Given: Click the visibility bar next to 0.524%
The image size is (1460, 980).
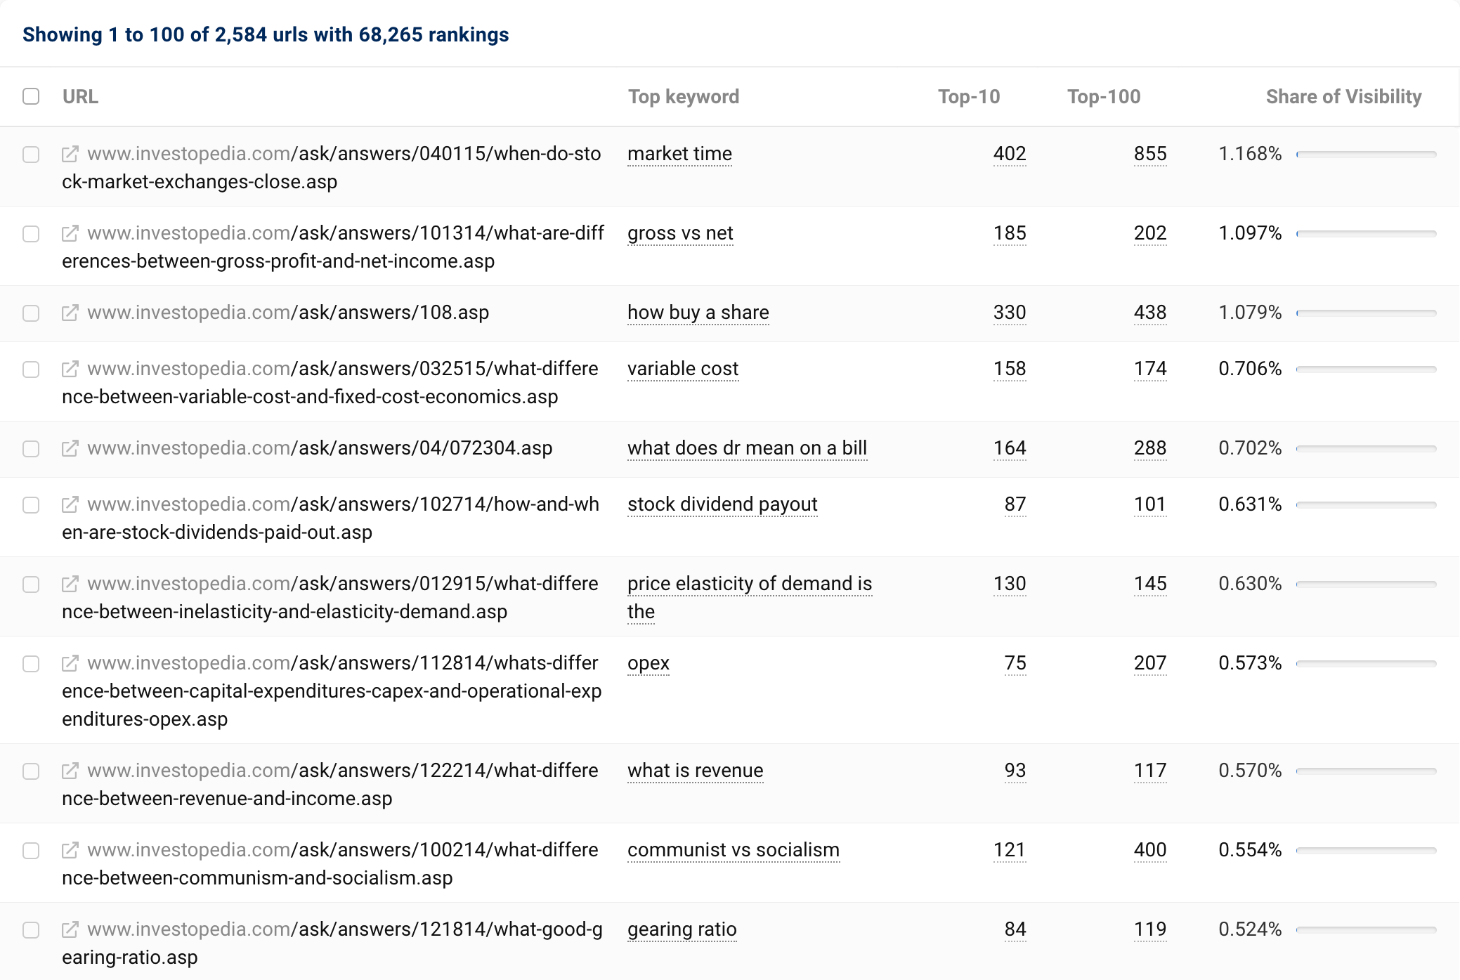Looking at the screenshot, I should tap(1366, 929).
